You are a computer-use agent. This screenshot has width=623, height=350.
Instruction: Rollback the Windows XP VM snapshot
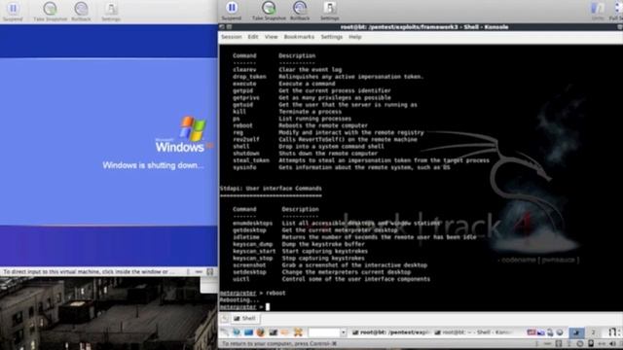[x=81, y=11]
